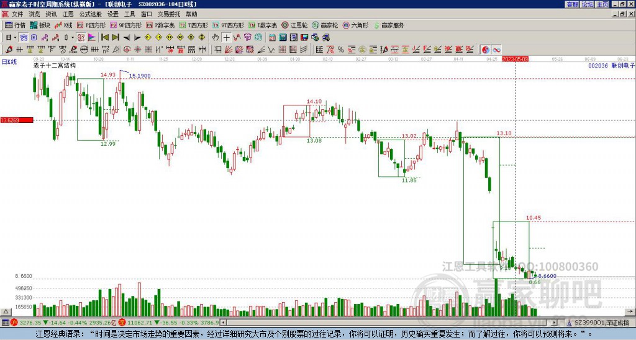This screenshot has width=636, height=340.
Task: Select the circled cross cycle tool
Action: pos(127,50)
